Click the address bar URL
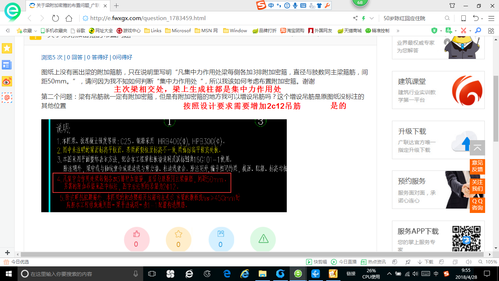 click(x=148, y=18)
